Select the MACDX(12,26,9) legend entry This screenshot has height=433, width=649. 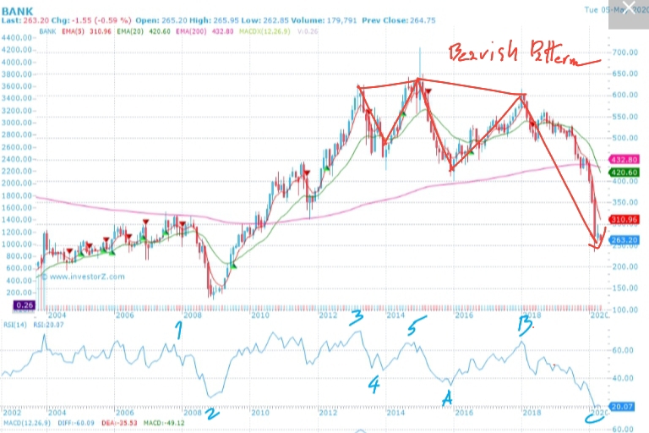[x=265, y=31]
